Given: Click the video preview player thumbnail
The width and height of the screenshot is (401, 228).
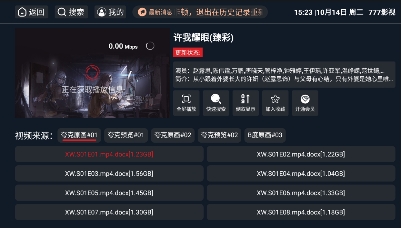Looking at the screenshot, I should pos(92,73).
